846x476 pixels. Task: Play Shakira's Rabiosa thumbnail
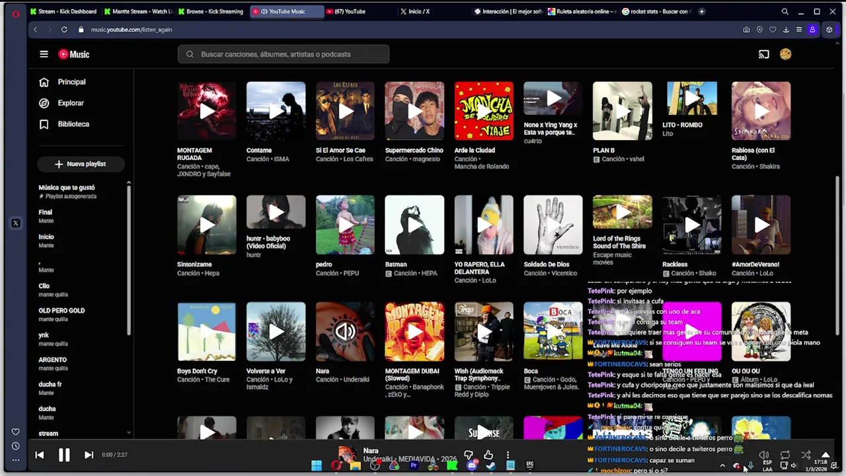761,111
